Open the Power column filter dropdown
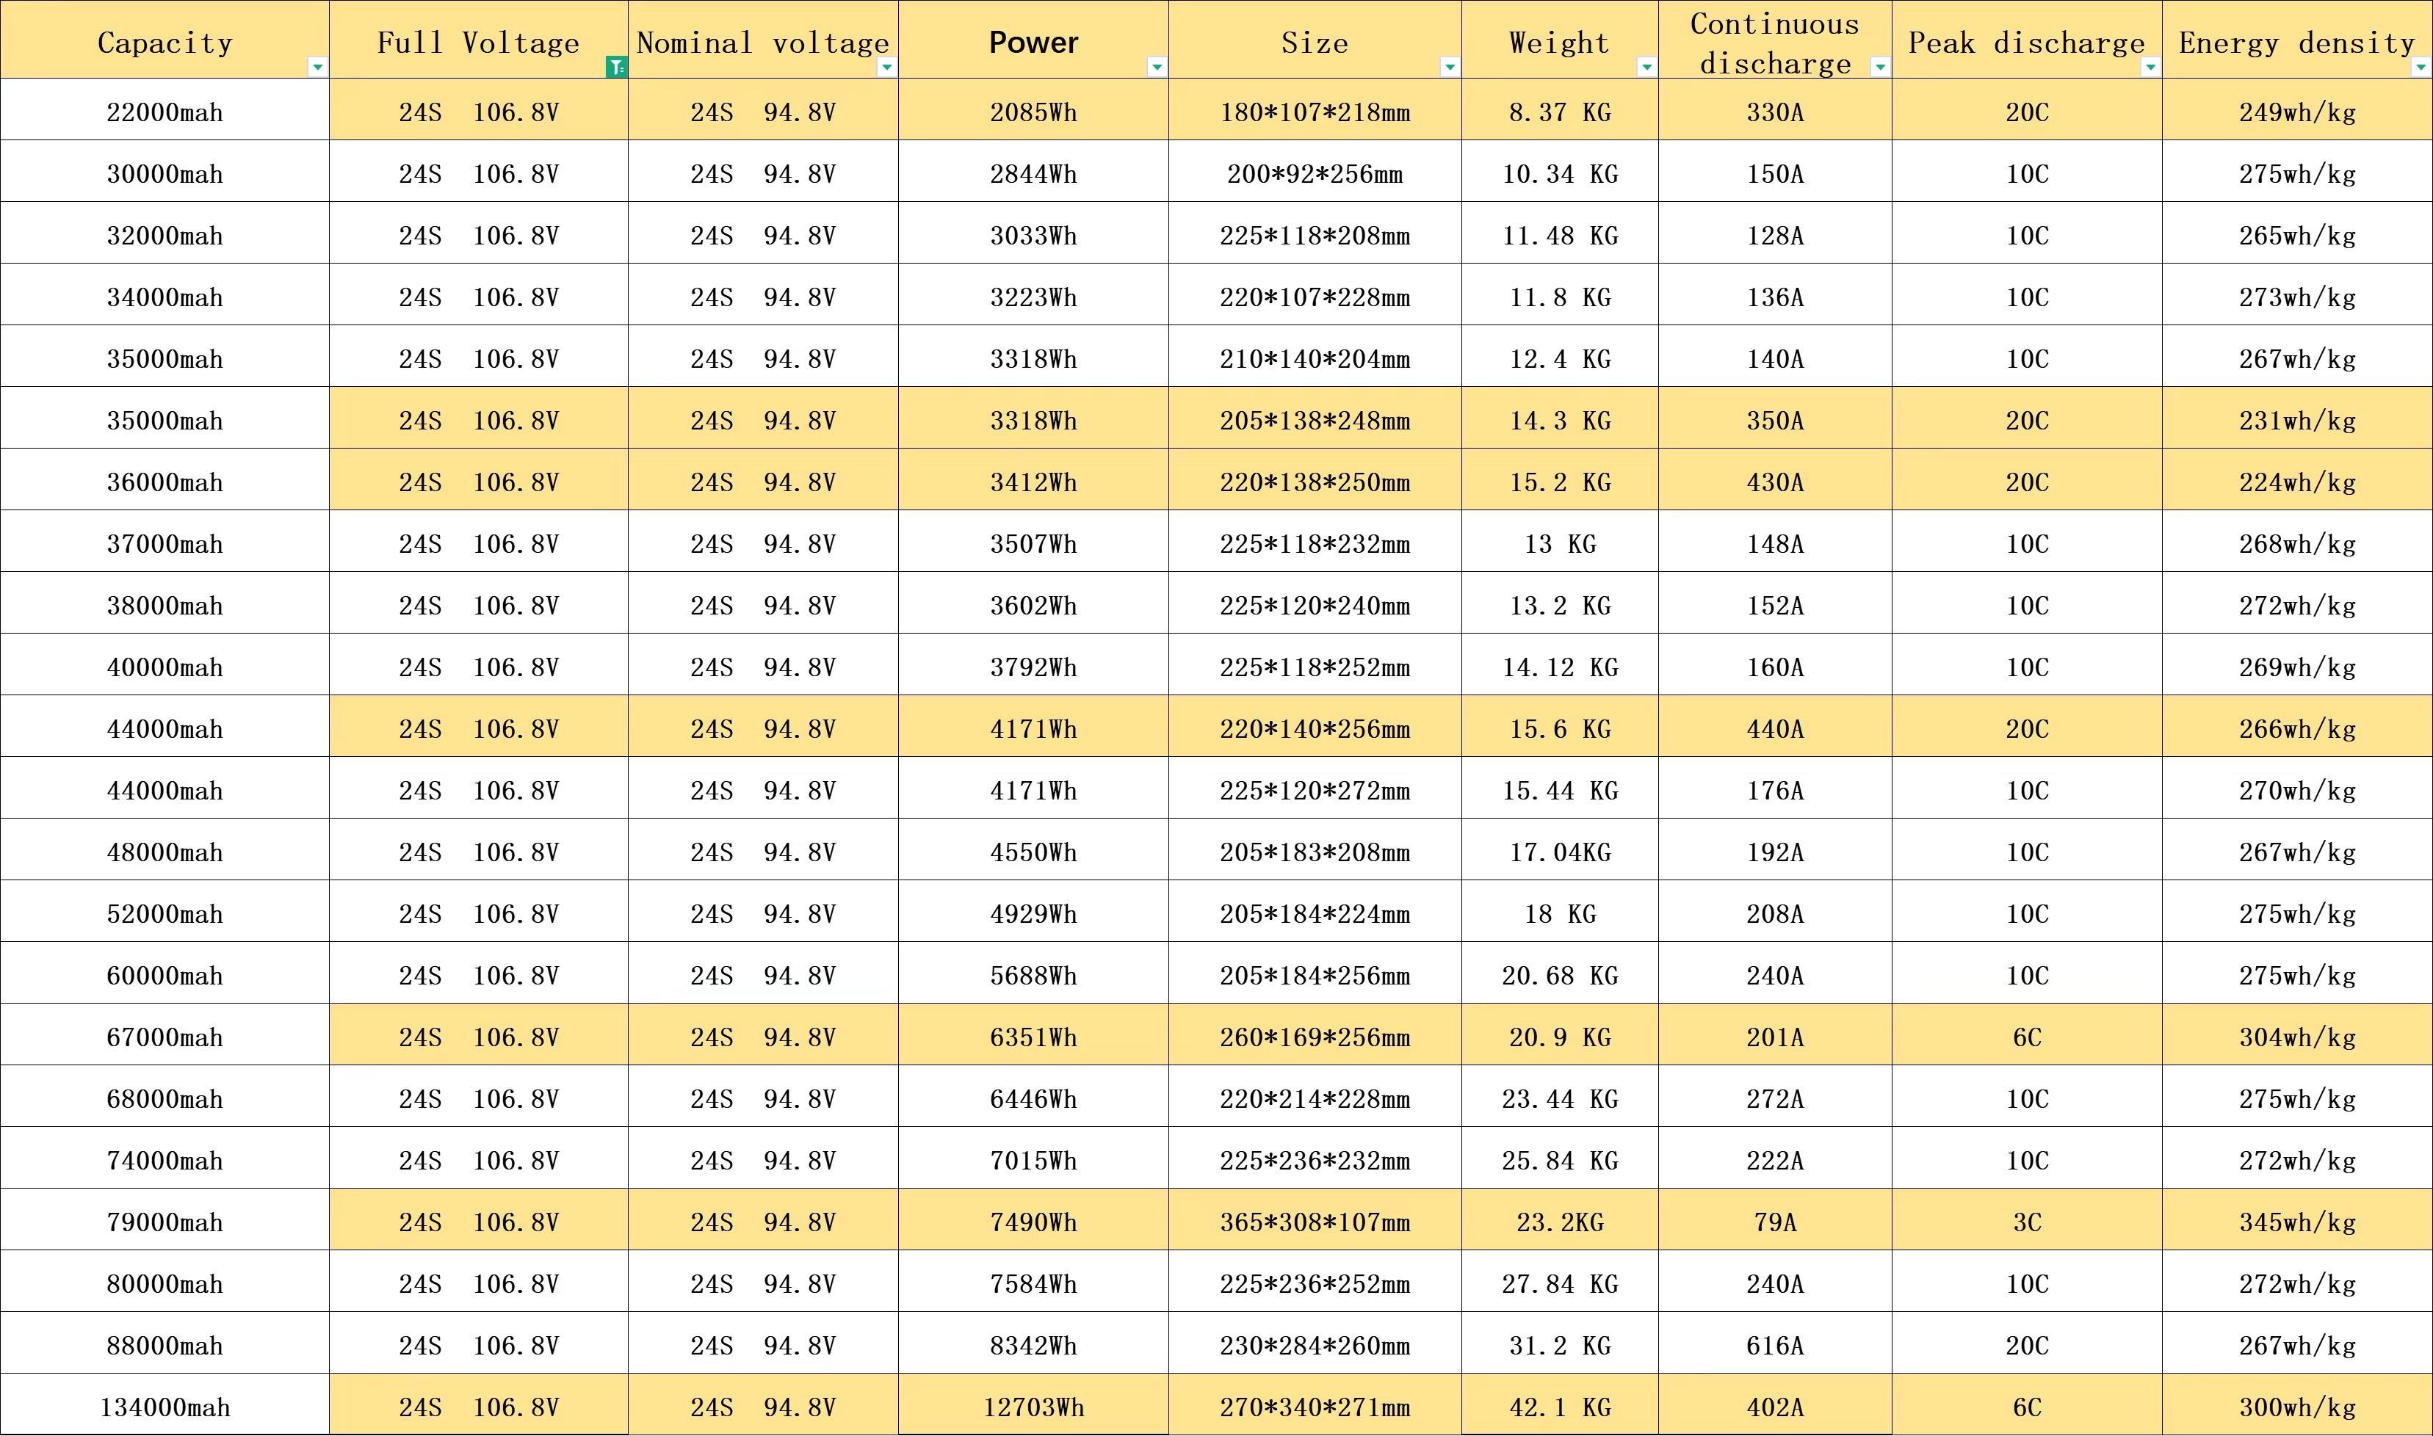 [1157, 67]
